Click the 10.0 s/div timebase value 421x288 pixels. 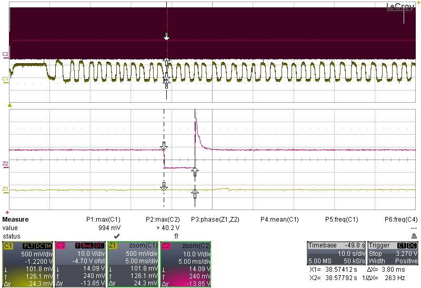point(351,253)
